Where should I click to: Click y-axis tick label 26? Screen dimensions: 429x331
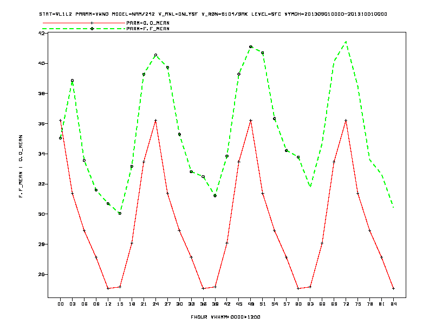(x=41, y=274)
